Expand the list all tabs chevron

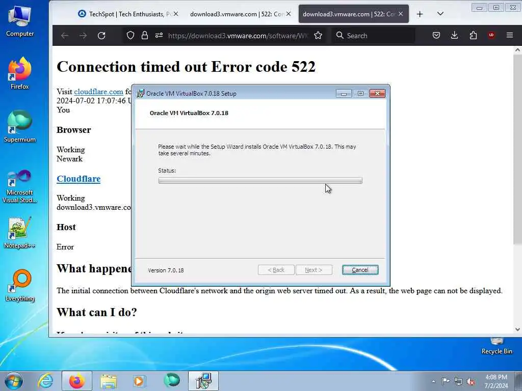[x=440, y=14]
